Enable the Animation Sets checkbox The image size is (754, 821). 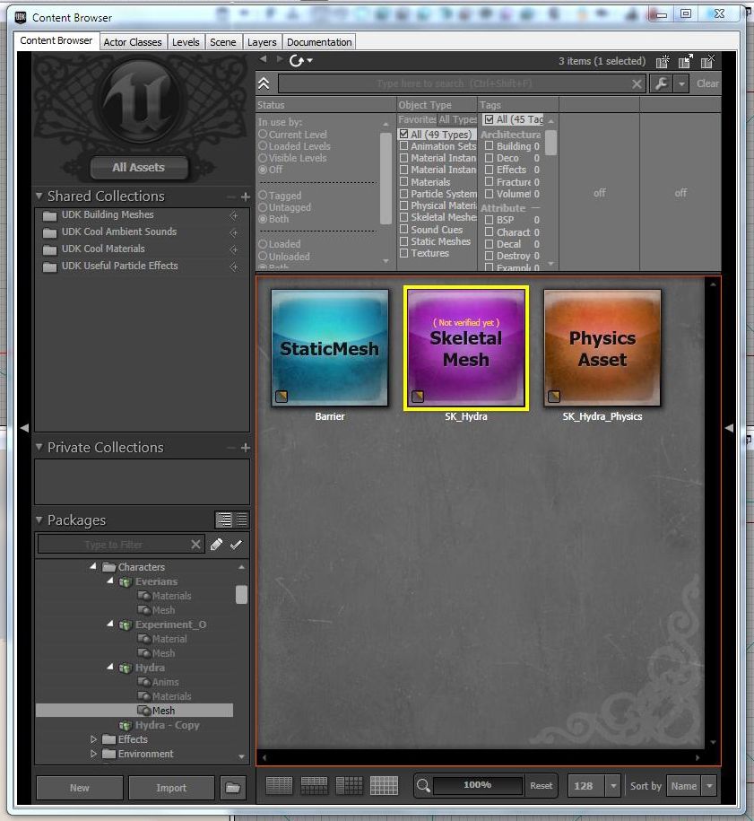pos(404,146)
